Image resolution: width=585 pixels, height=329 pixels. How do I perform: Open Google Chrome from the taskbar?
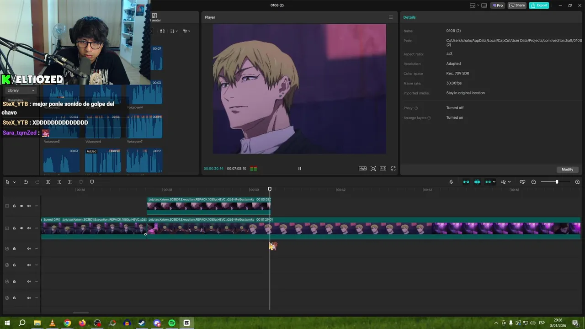click(67, 323)
